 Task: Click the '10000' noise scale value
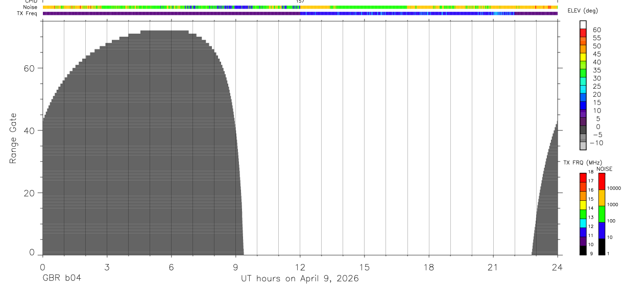(x=613, y=188)
